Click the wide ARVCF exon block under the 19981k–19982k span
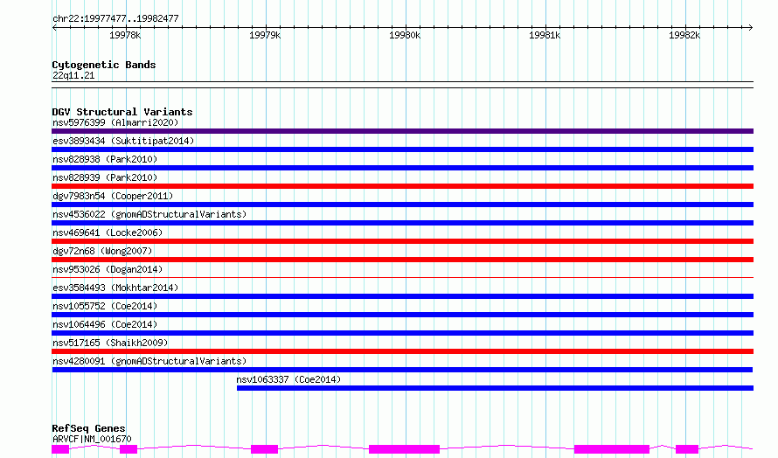The image size is (778, 458). (612, 449)
